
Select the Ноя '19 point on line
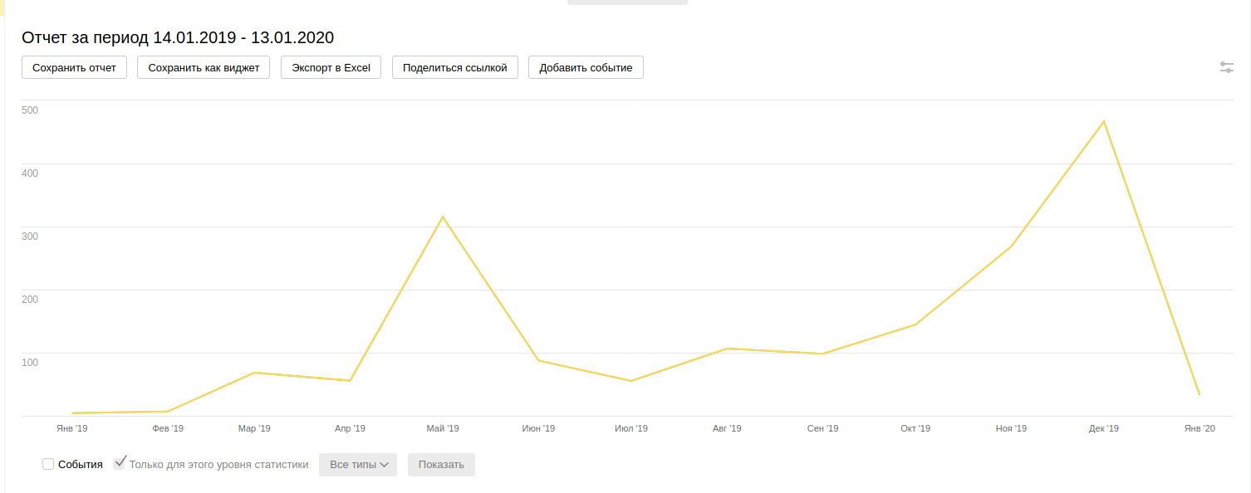click(x=1011, y=247)
